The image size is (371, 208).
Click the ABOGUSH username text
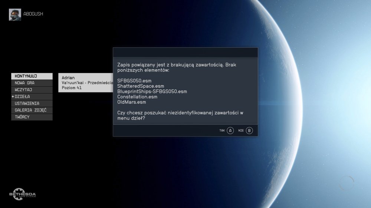click(x=33, y=14)
